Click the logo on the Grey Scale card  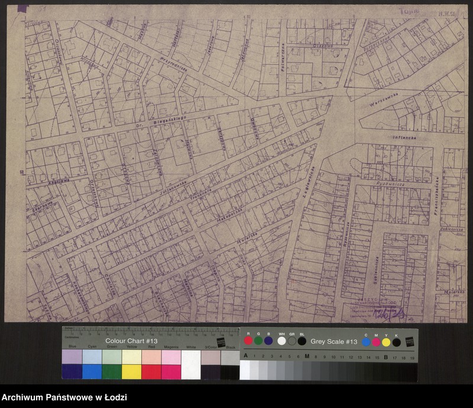coord(409,341)
